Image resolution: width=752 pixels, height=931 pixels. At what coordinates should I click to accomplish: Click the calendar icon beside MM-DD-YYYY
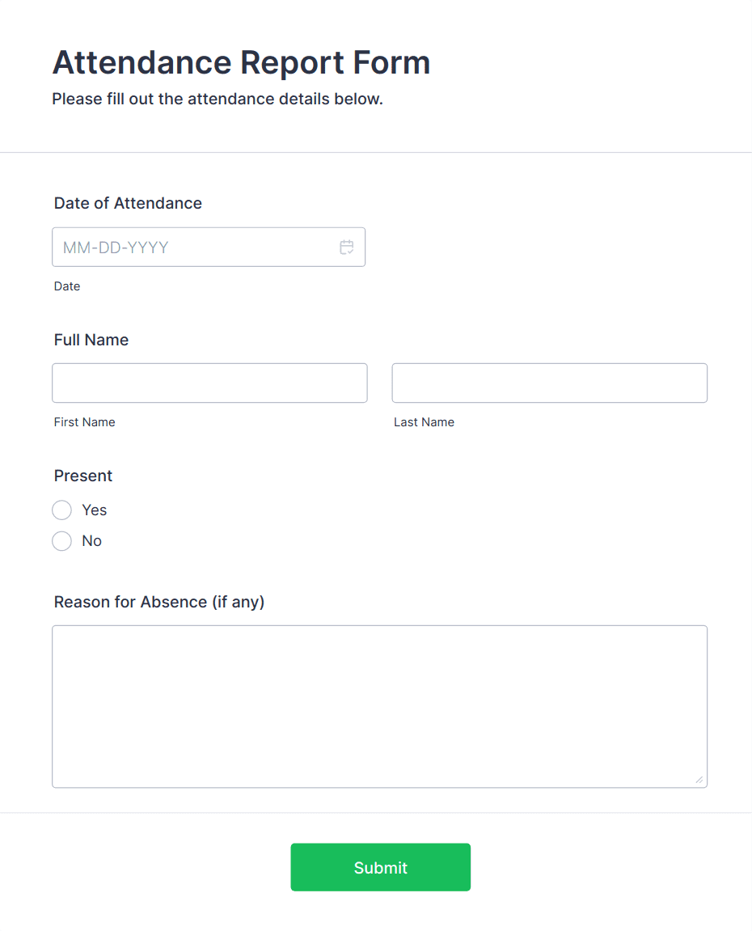coord(347,247)
